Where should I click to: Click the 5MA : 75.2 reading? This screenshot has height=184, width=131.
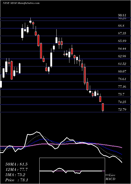[15, 175]
